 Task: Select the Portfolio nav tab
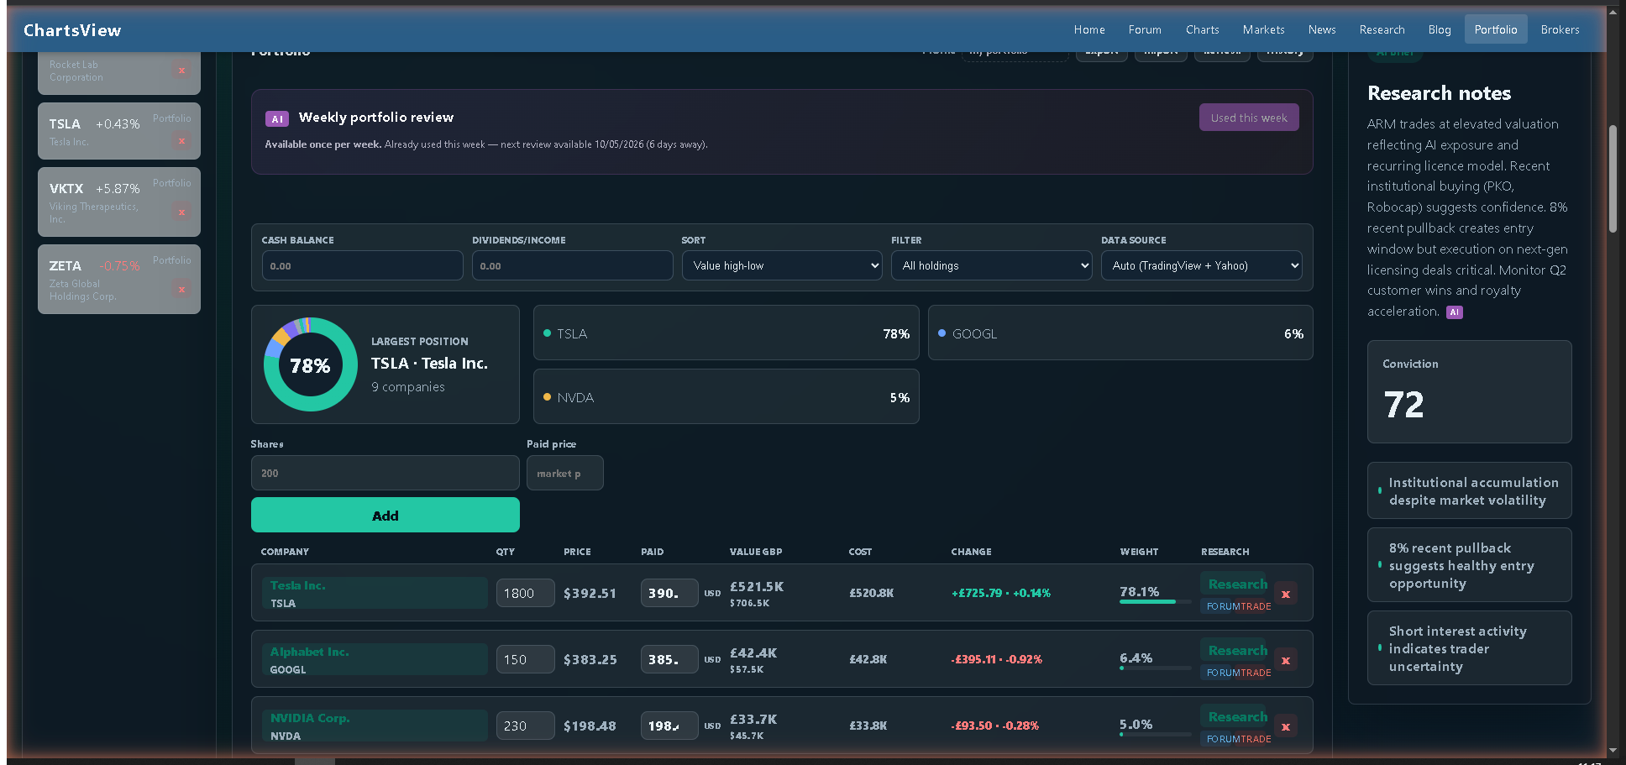point(1496,29)
